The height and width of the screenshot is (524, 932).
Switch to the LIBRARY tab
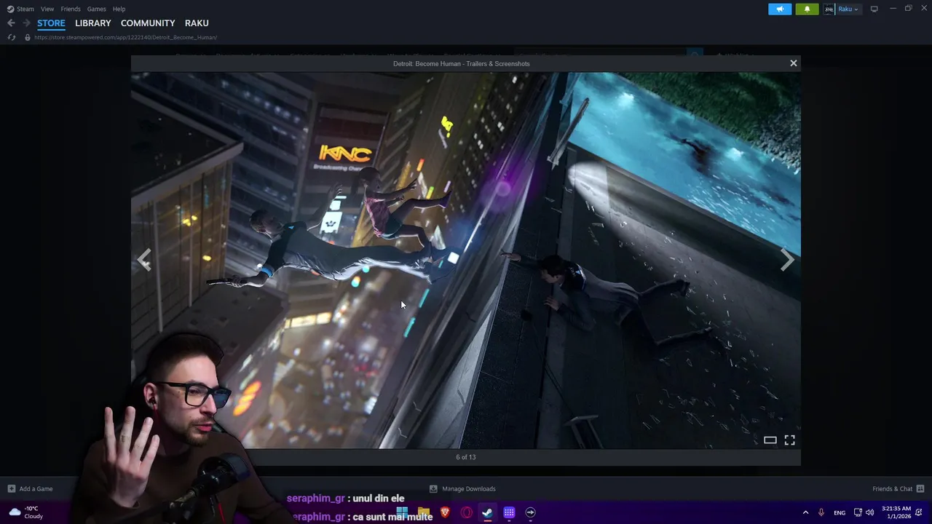(93, 23)
